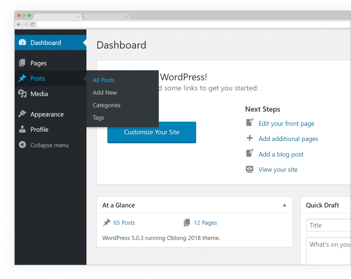Open the Dashboard menu item
This screenshot has height=279, width=351.
[51, 42]
